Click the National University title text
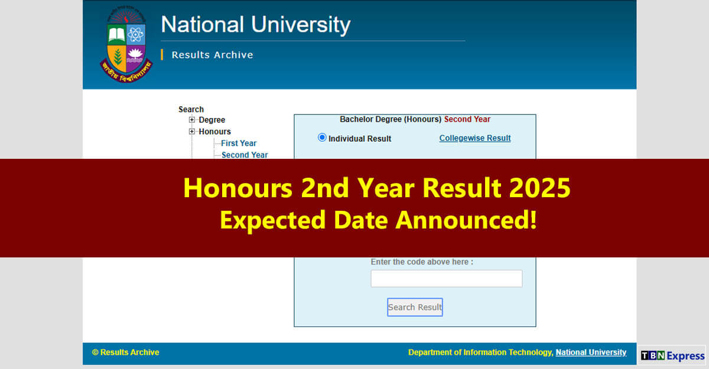The height and width of the screenshot is (369, 709). click(x=256, y=25)
